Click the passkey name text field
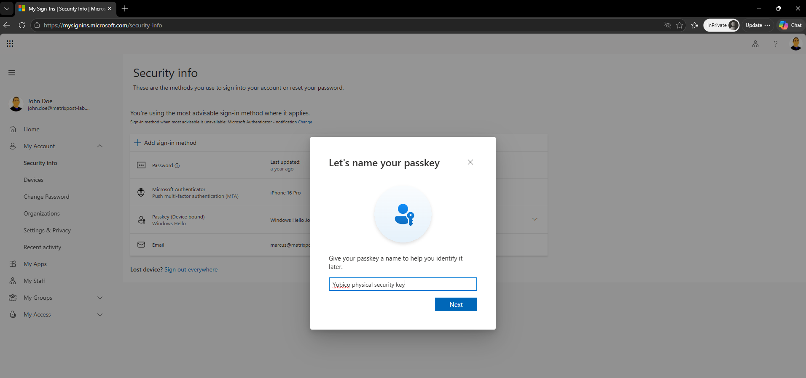This screenshot has width=806, height=378. coord(403,284)
